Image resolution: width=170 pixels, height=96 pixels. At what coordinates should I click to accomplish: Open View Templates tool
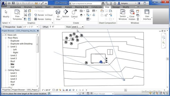(17, 15)
